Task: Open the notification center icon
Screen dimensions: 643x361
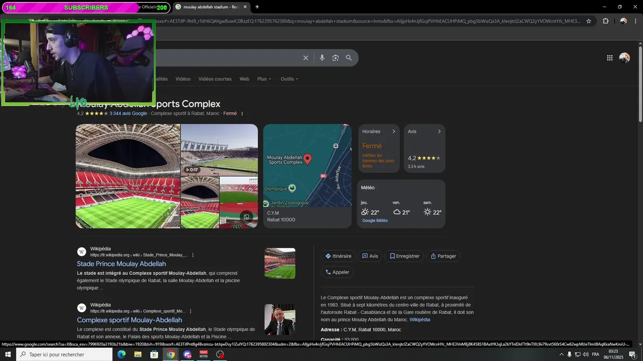Action: click(x=632, y=354)
